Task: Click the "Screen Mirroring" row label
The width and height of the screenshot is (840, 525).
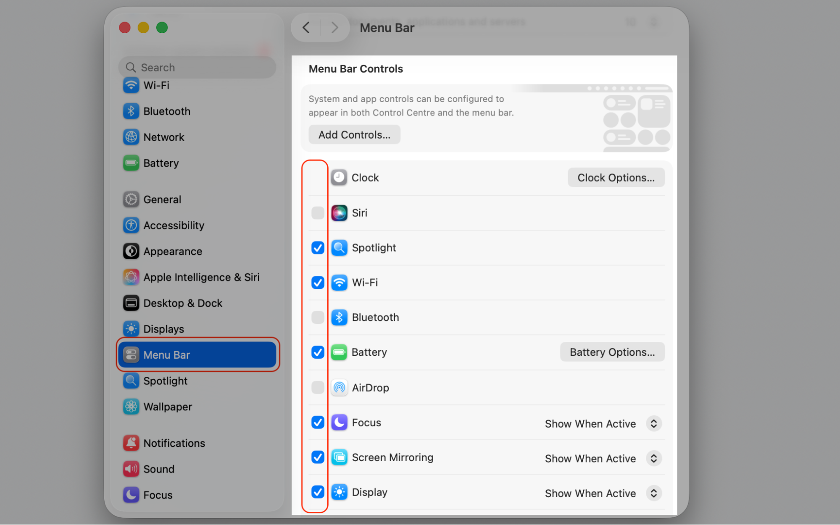Action: 392,457
